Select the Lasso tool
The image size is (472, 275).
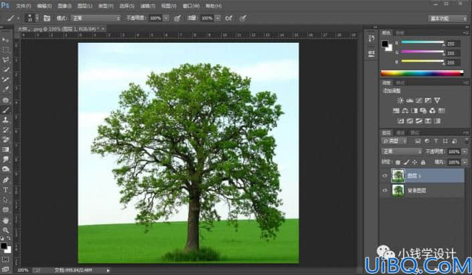coord(5,60)
